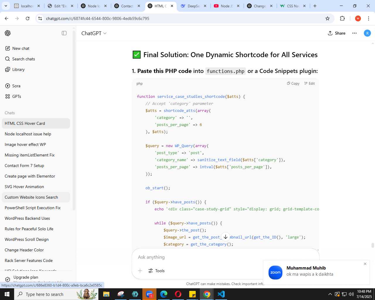The height and width of the screenshot is (300, 375).
Task: Open Microsoft Edge from taskbar
Action: coord(163,294)
